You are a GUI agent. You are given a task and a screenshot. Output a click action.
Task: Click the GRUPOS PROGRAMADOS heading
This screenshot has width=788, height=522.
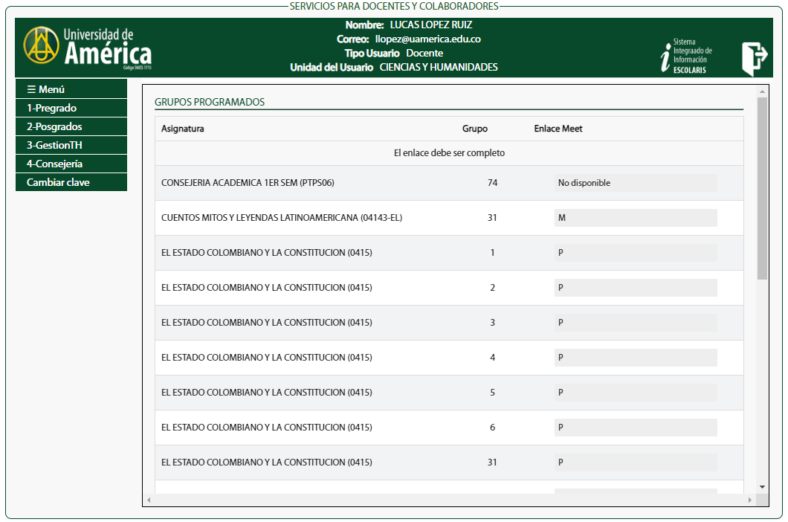210,102
